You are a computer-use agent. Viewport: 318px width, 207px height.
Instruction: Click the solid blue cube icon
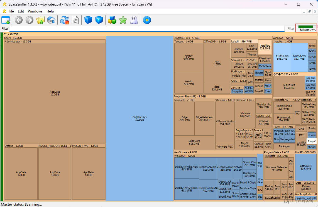coord(88,20)
